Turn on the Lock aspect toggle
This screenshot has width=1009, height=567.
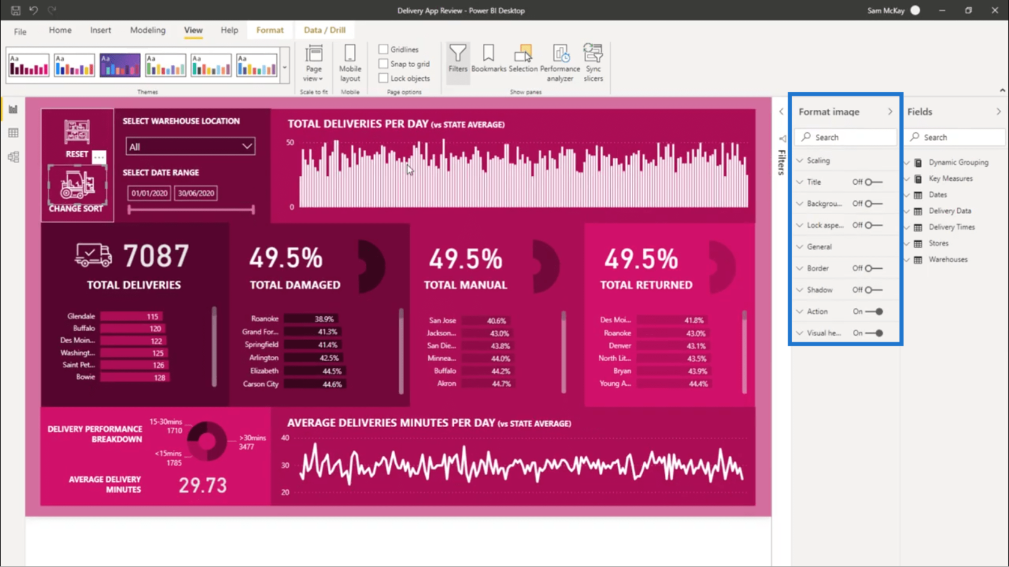(873, 225)
